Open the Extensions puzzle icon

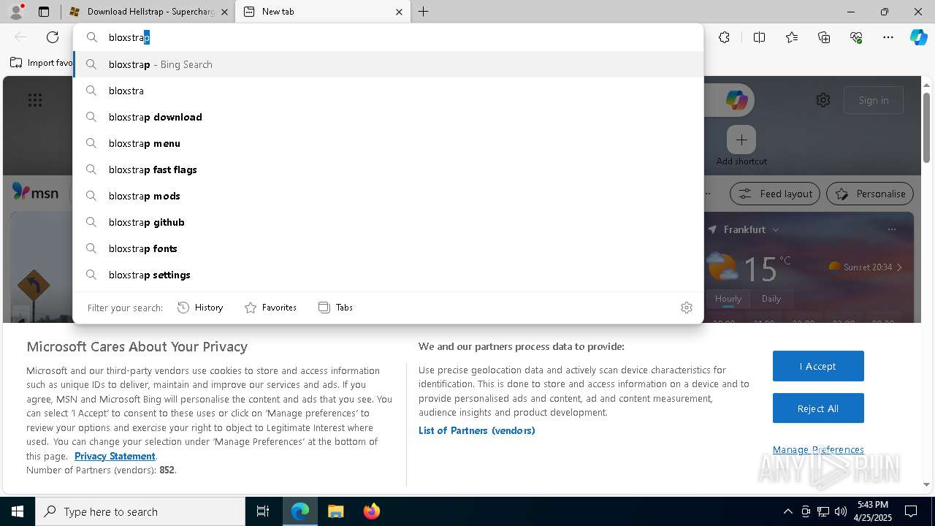724,37
